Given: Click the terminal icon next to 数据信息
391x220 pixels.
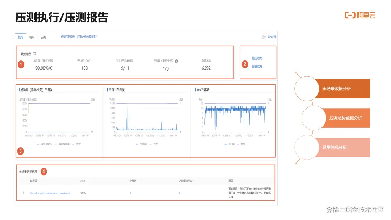Looking at the screenshot, I should [35, 54].
